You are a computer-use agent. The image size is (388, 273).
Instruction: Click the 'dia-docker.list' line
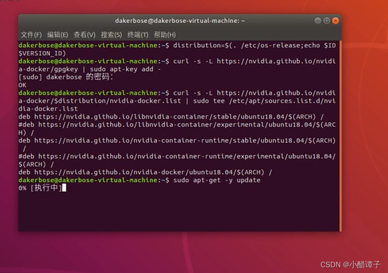click(x=48, y=109)
